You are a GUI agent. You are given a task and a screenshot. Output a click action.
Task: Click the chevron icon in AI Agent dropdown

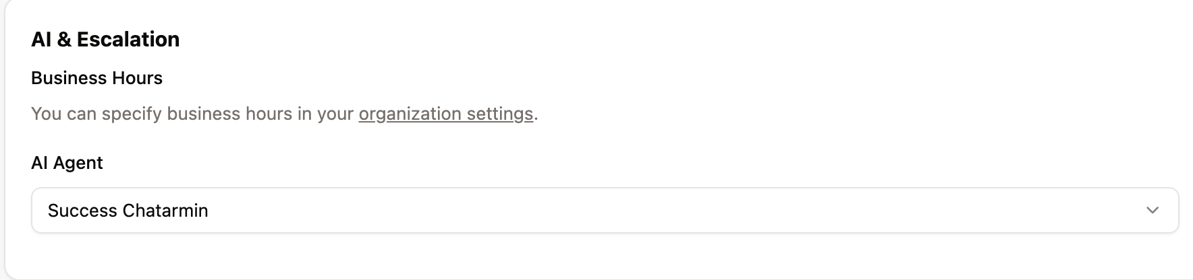tap(1152, 211)
